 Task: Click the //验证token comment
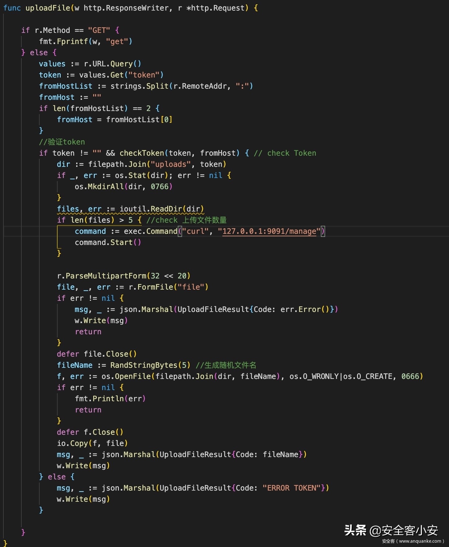coord(62,142)
